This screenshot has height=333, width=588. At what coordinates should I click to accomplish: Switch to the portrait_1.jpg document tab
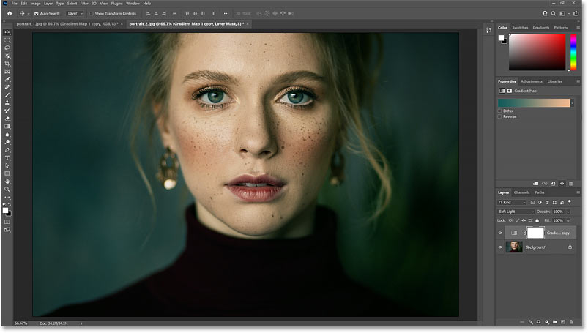click(67, 24)
